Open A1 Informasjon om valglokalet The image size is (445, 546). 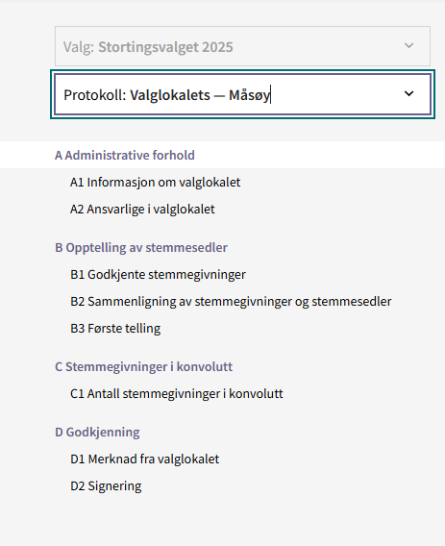156,182
